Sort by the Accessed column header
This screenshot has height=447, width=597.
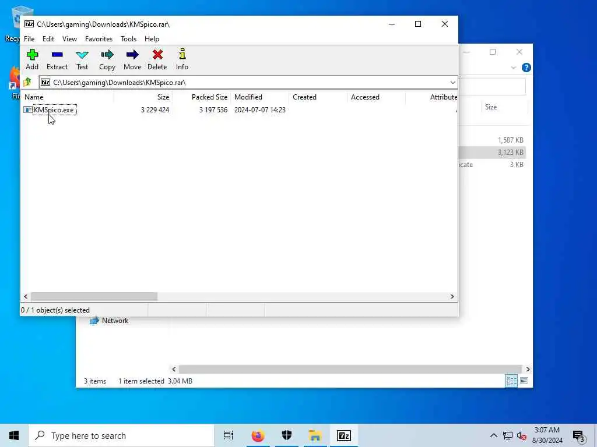click(x=376, y=97)
